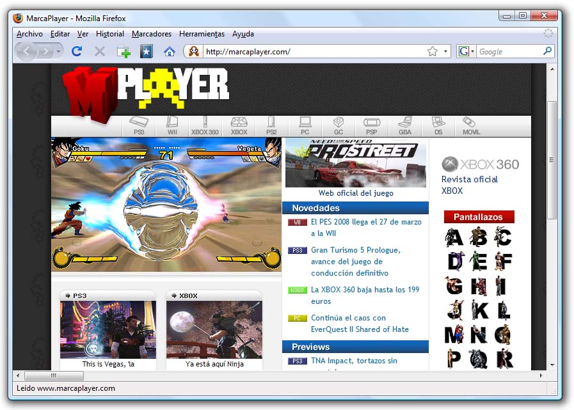Click the site favicon in address bar

[194, 52]
